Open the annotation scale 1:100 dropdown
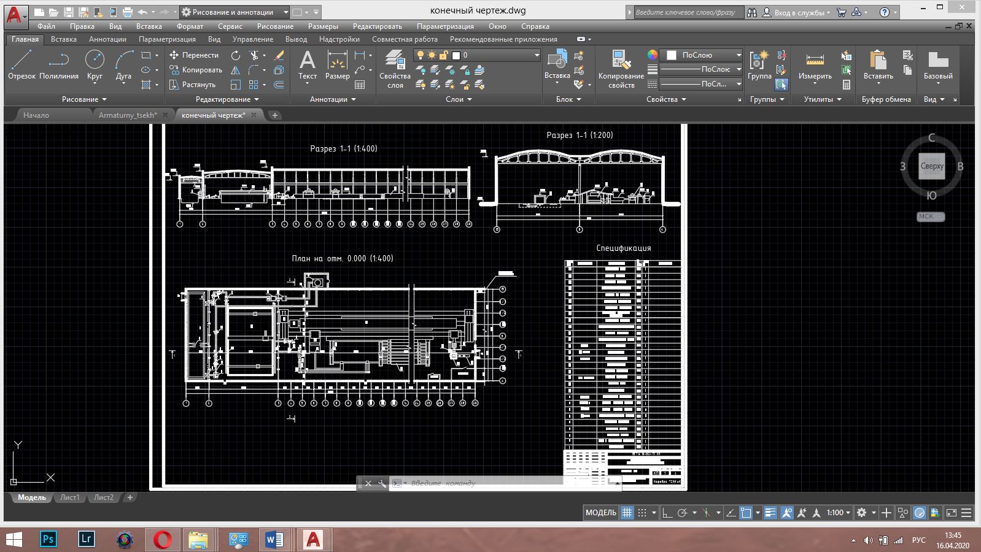This screenshot has height=552, width=981. pos(838,513)
